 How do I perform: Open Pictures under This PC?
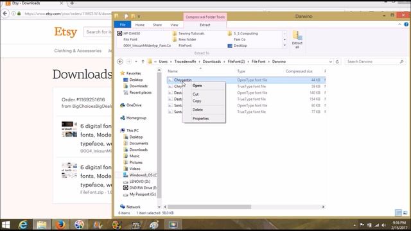(x=136, y=162)
